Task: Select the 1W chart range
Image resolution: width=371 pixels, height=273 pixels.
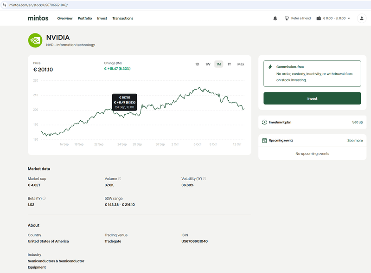Action: 208,64
